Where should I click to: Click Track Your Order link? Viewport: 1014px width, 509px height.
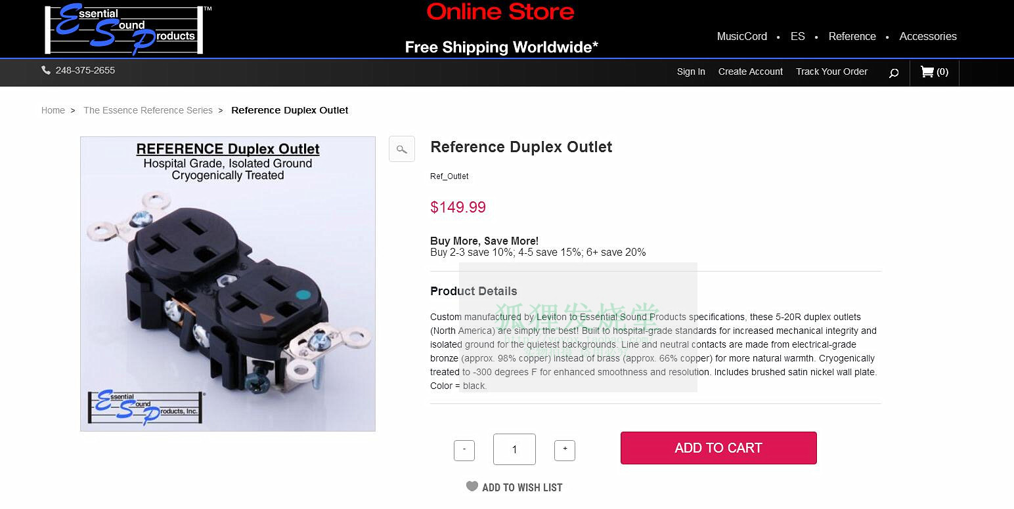tap(832, 71)
